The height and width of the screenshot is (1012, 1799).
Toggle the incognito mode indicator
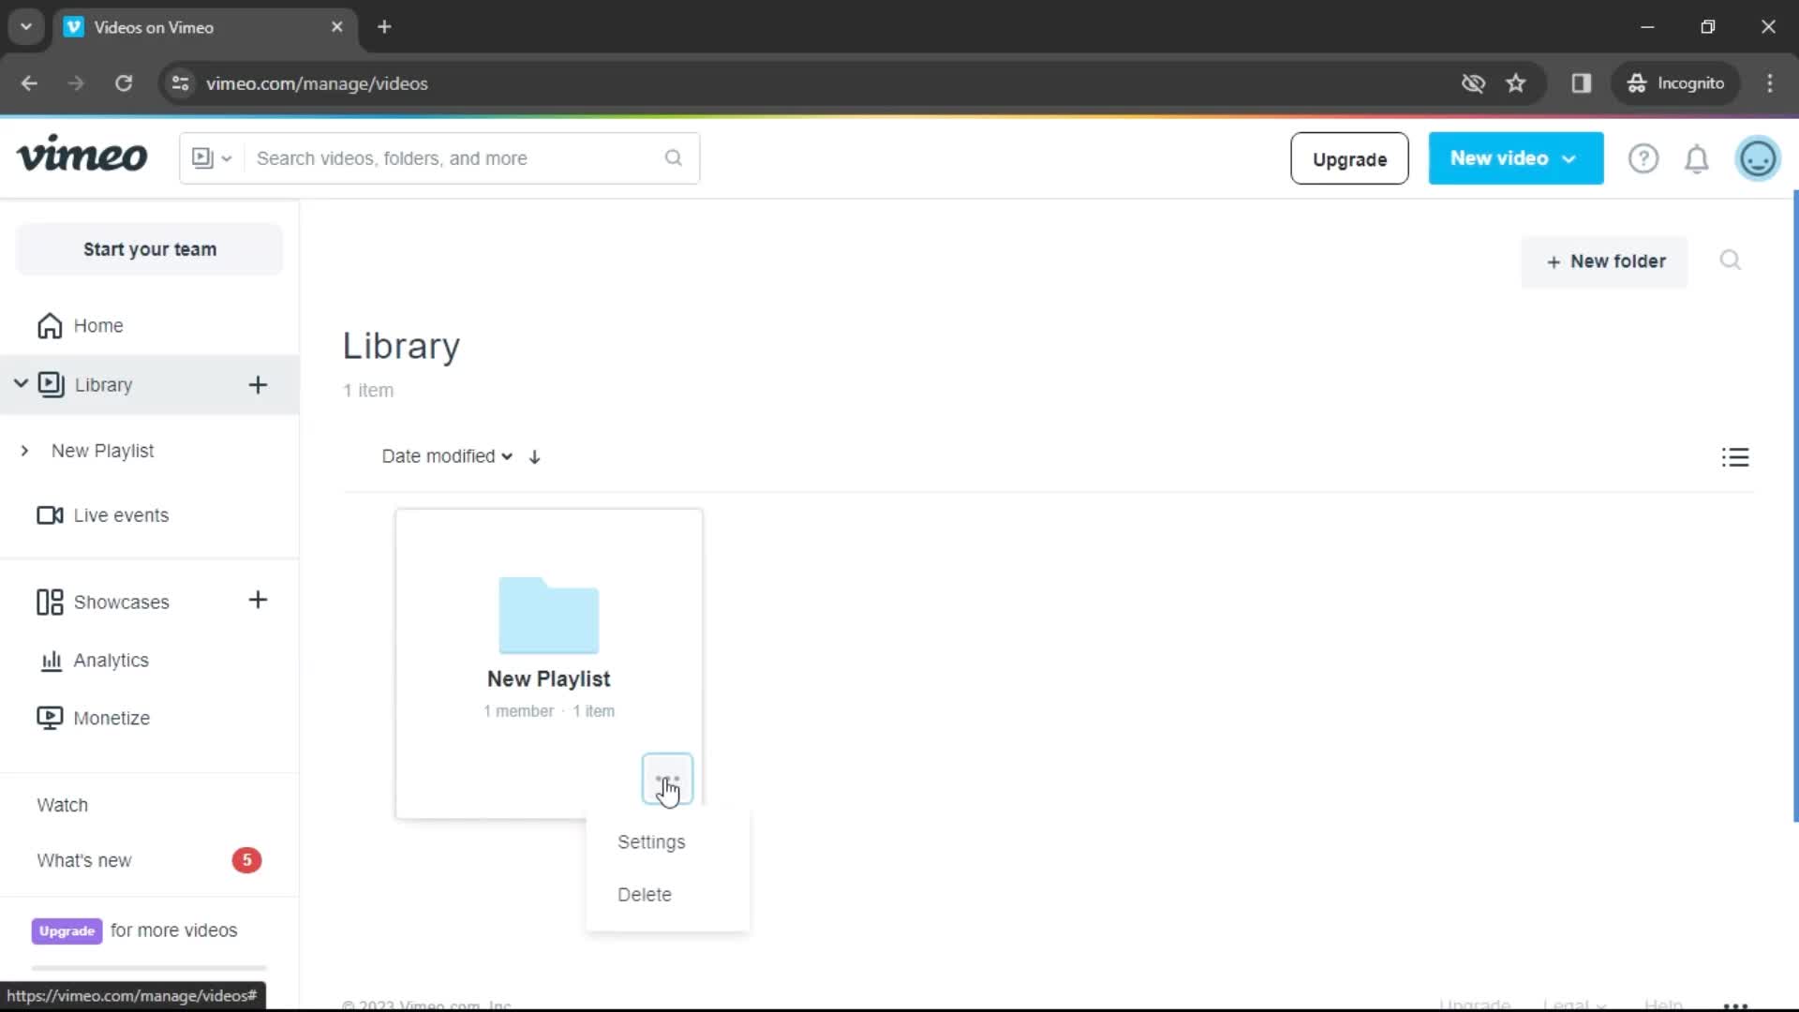[1676, 82]
